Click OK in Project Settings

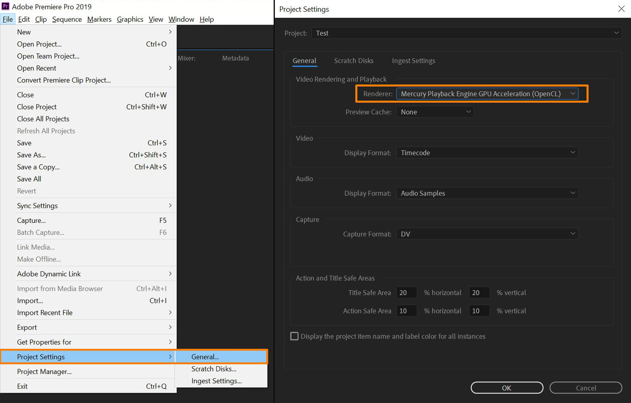coord(507,388)
